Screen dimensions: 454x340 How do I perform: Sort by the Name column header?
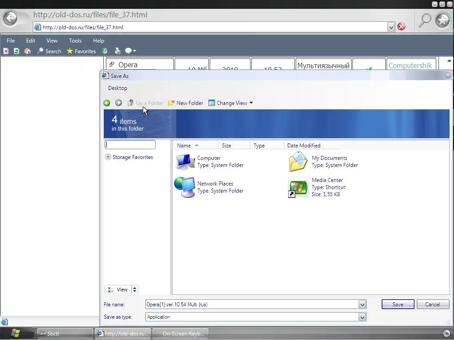pos(196,145)
